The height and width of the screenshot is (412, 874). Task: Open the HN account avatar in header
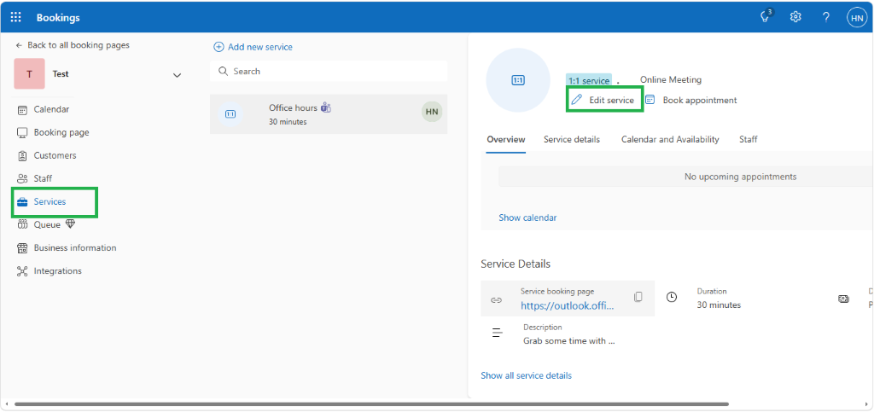857,17
